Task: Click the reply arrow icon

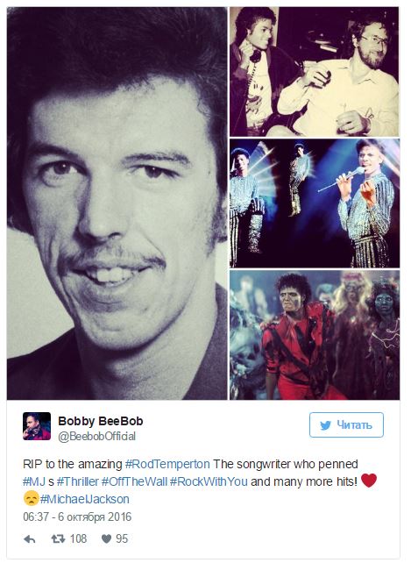Action: [x=30, y=539]
